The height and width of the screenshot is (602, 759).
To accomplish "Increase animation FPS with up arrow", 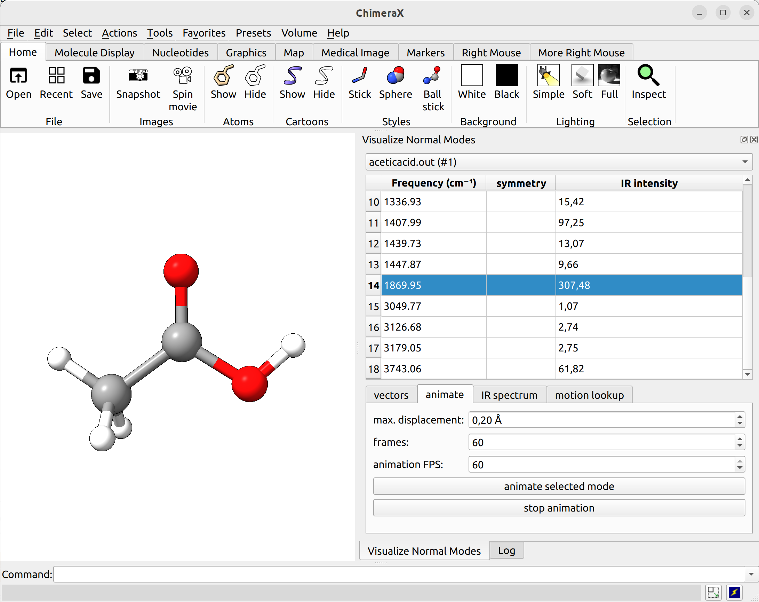I will (x=740, y=461).
